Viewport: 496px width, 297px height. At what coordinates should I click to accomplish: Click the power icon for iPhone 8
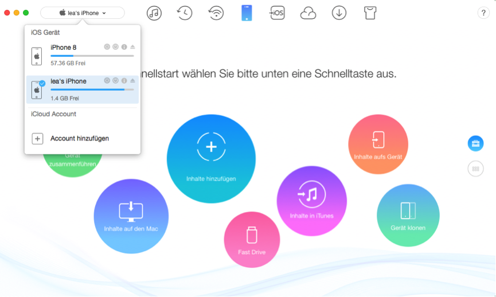point(115,47)
